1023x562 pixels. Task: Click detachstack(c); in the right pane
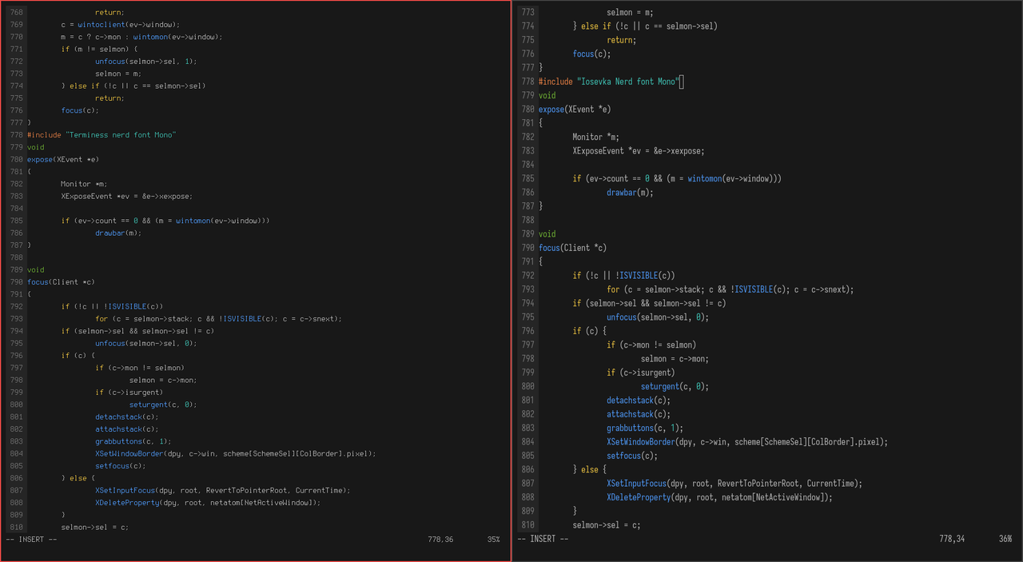click(x=639, y=401)
